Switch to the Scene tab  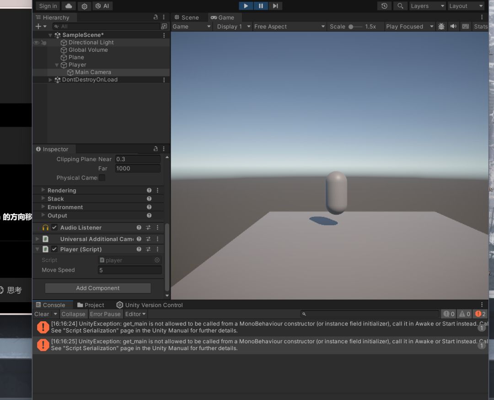point(187,18)
